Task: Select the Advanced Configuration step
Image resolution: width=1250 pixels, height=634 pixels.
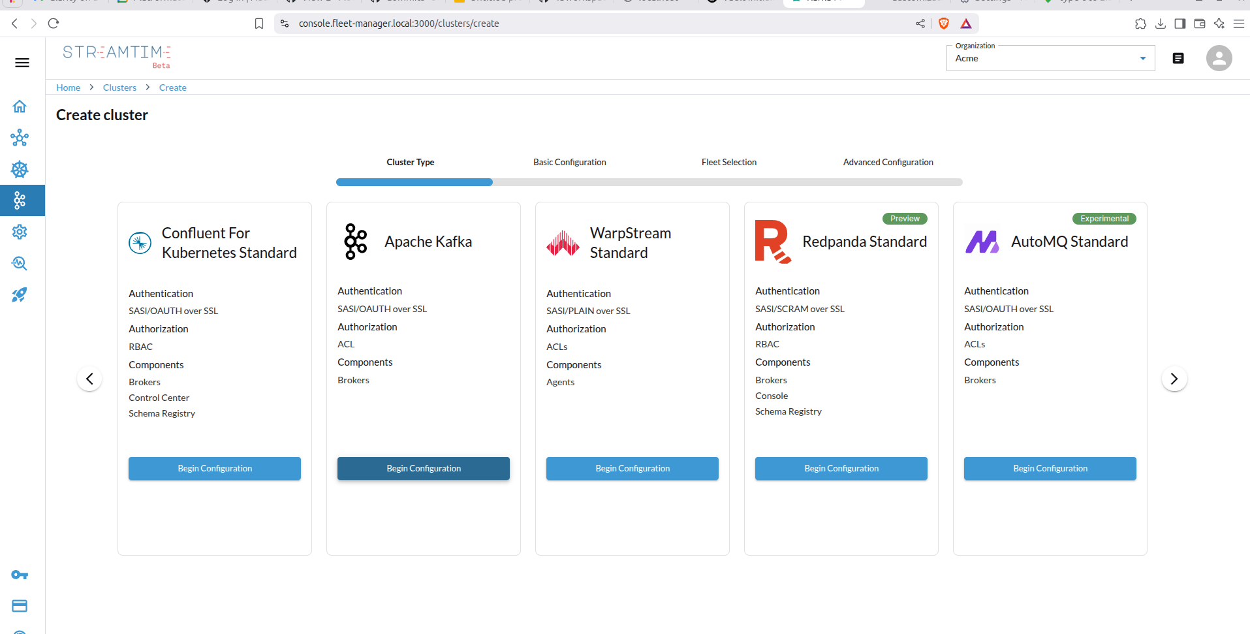Action: click(888, 162)
